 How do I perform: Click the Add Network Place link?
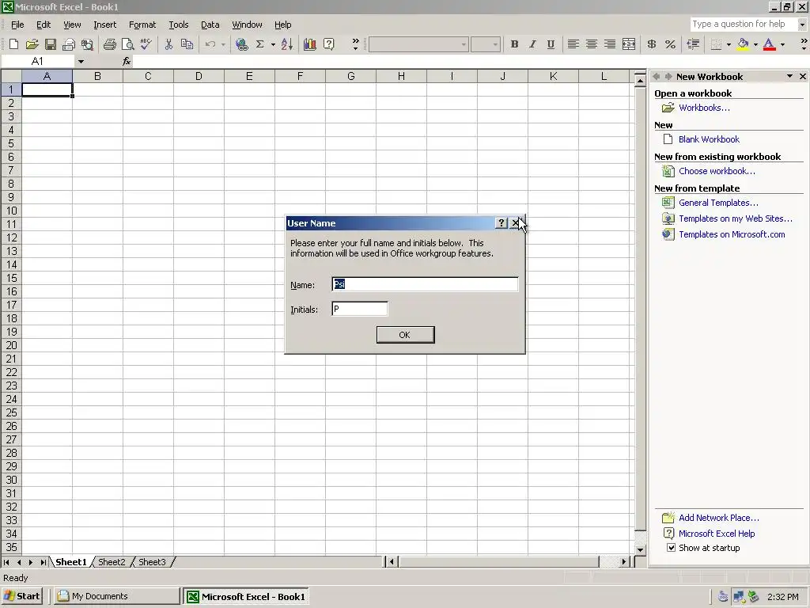point(718,518)
